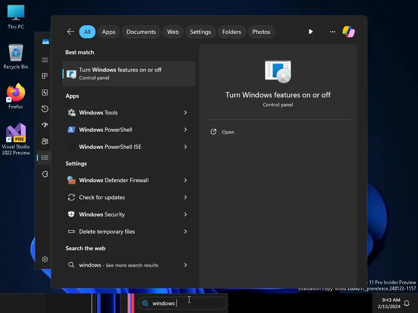This screenshot has height=313, width=418.
Task: Click the Check for updates refresh icon
Action: [x=71, y=197]
